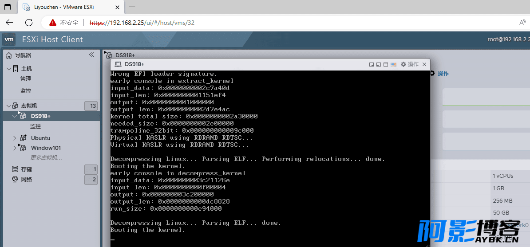Click the storage database icon beside 存储
Viewport: 530px width, 247px height.
[15, 169]
